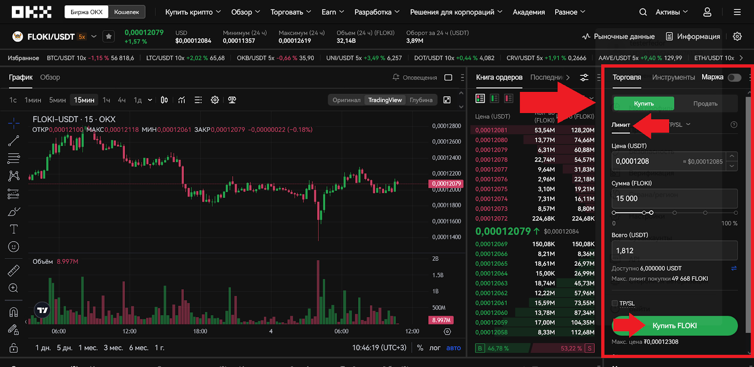The width and height of the screenshot is (754, 367).
Task: Switch to Книга ордеров tab
Action: pyautogui.click(x=499, y=77)
